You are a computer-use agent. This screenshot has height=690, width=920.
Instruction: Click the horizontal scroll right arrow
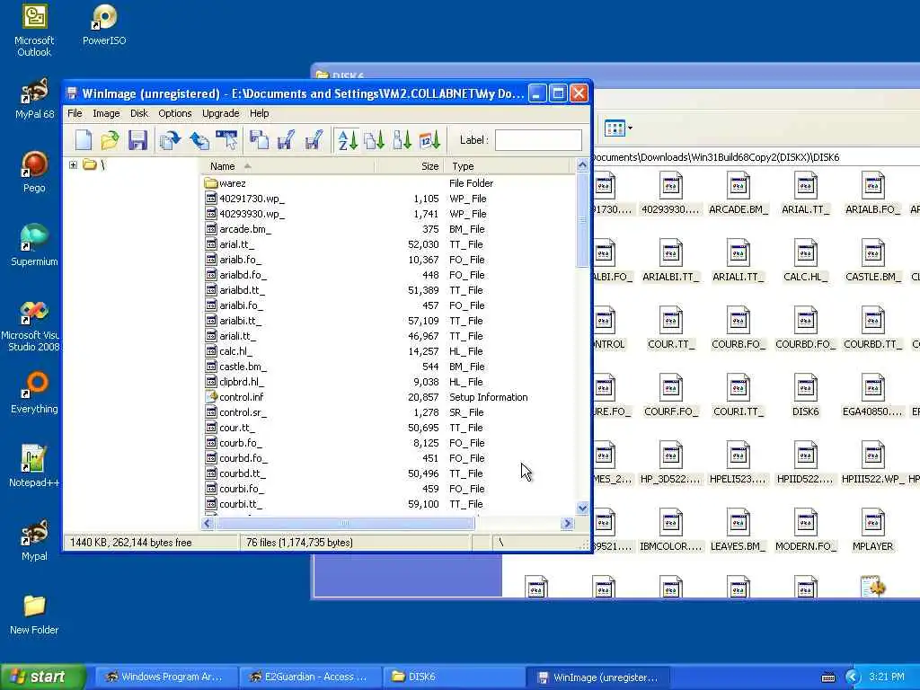[567, 524]
